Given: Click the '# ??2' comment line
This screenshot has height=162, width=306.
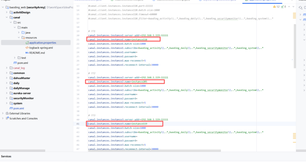Looking at the screenshot, I should [x=92, y=73].
